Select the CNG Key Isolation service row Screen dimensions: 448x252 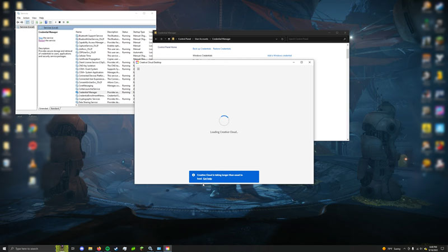click(x=105, y=66)
